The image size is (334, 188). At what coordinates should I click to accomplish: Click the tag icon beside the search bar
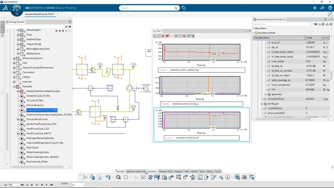tap(184, 8)
